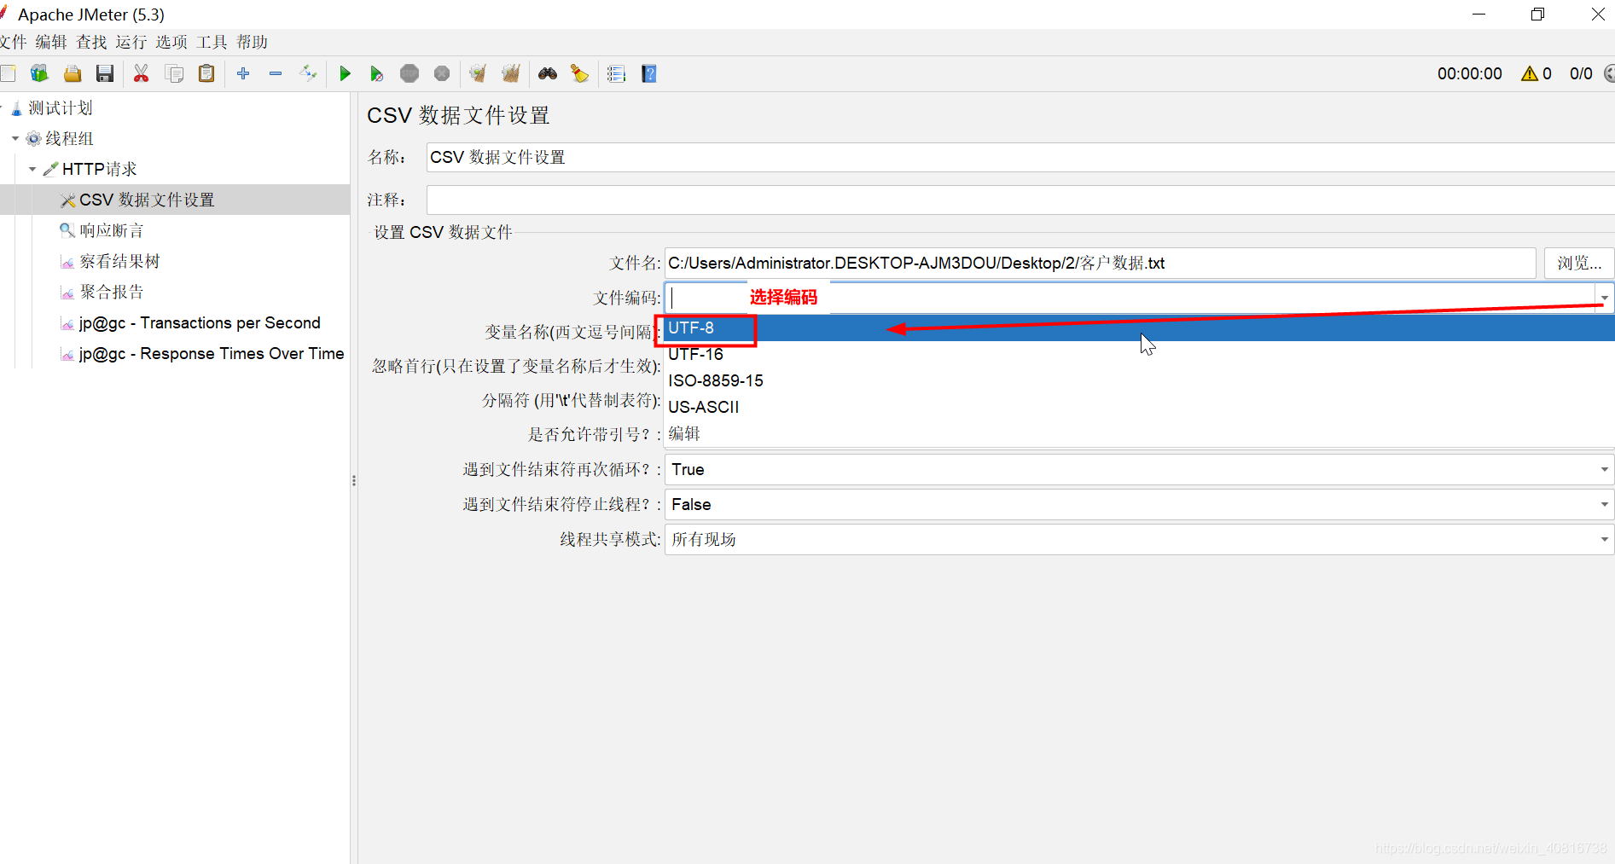The image size is (1615, 864).
Task: Start test without pauses icon
Action: click(x=377, y=74)
